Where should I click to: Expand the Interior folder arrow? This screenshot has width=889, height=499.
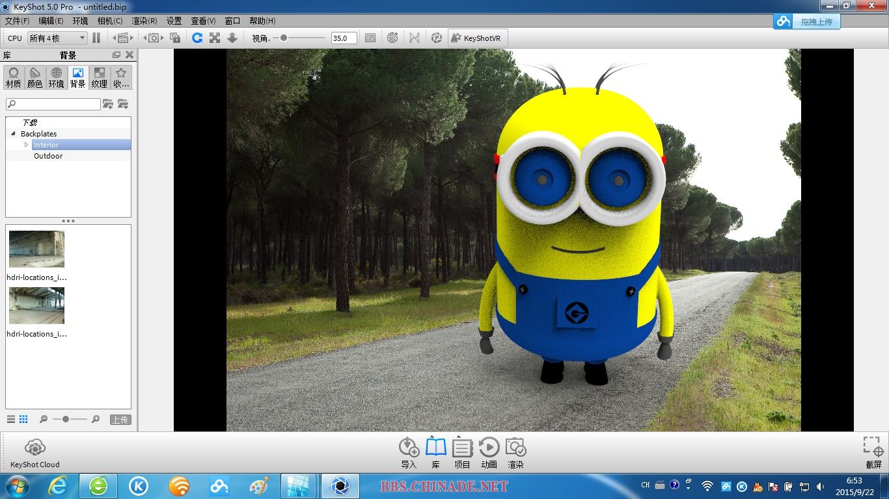pos(27,145)
